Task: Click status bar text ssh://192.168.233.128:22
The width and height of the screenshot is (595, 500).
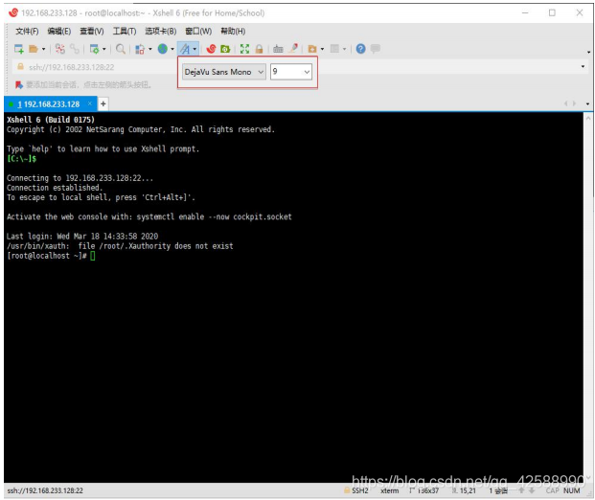Action: (45, 490)
